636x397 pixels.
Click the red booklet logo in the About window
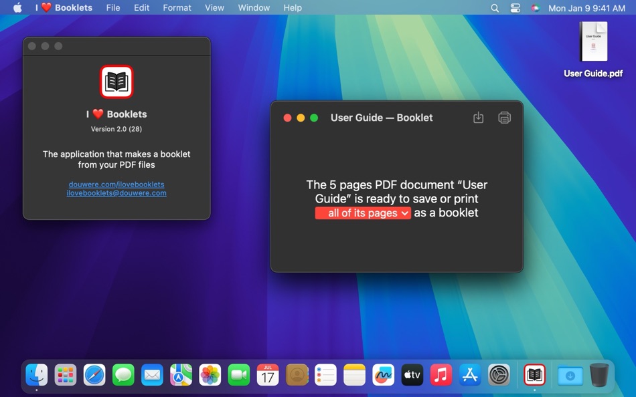(116, 81)
